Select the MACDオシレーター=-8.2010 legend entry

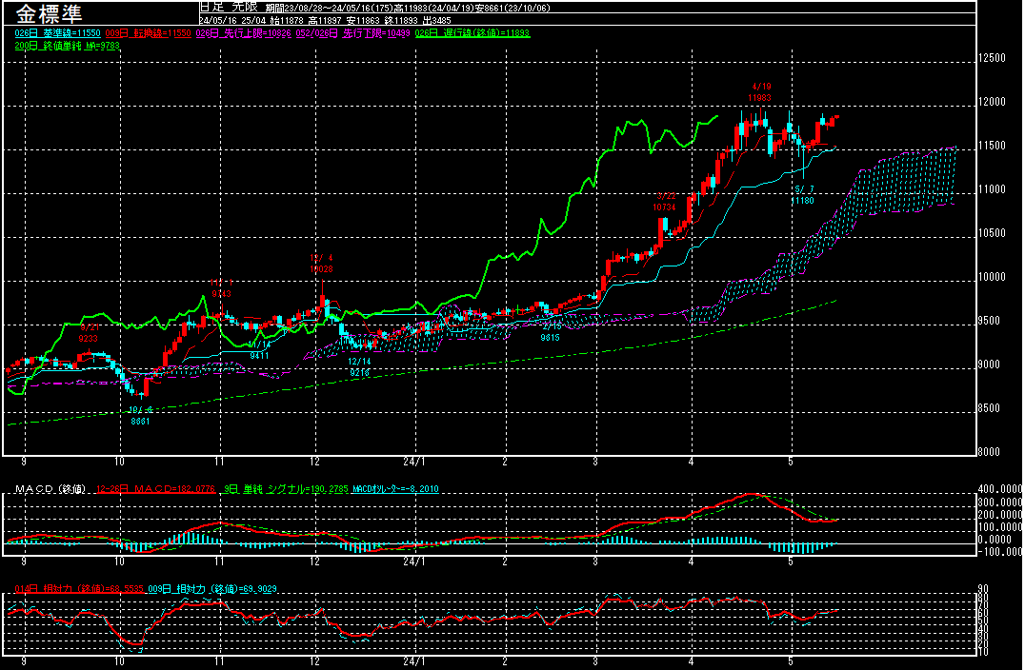[395, 489]
